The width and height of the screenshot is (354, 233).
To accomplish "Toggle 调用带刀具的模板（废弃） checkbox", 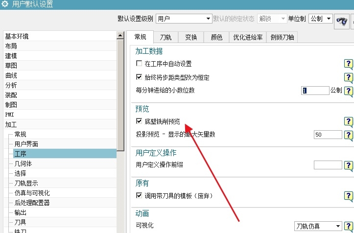I will click(139, 195).
